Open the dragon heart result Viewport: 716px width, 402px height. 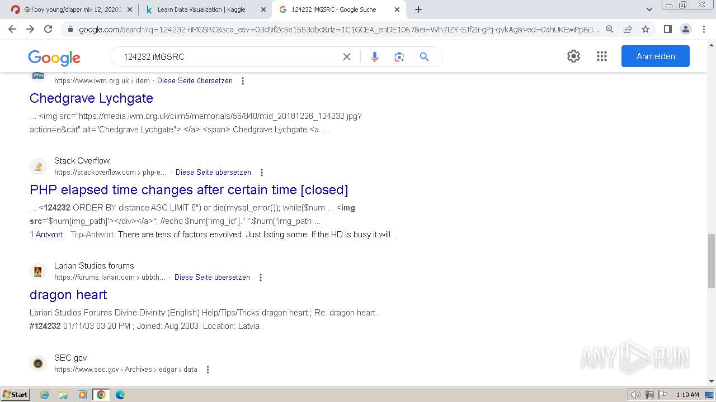coord(68,295)
